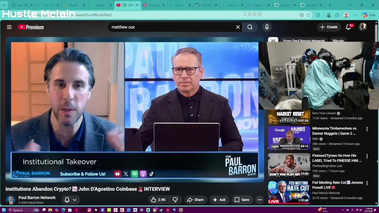Open the browser settings ellipsis menu
This screenshot has width=379, height=213.
click(355, 15)
